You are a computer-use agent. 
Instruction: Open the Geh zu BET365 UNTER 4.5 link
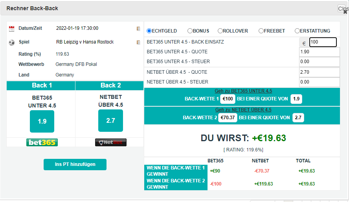(x=243, y=91)
